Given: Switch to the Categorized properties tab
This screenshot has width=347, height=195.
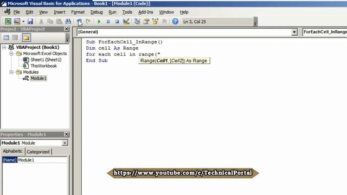Looking at the screenshot, I should point(38,152).
